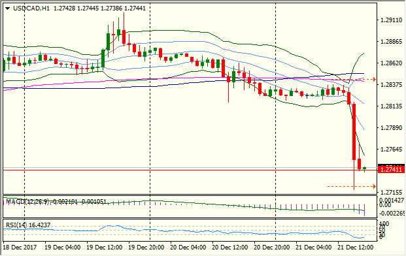Click the 19 Dec 12:00 time axis label
This screenshot has height=256, width=406.
[x=105, y=248]
